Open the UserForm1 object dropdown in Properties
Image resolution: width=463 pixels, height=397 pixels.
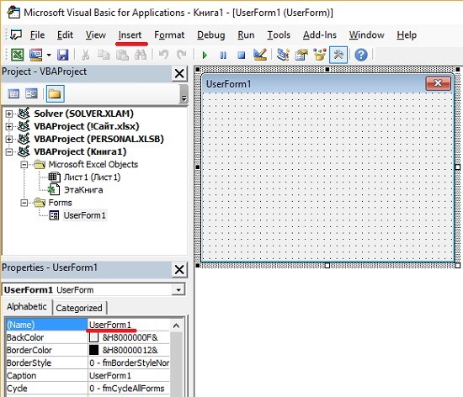point(178,290)
